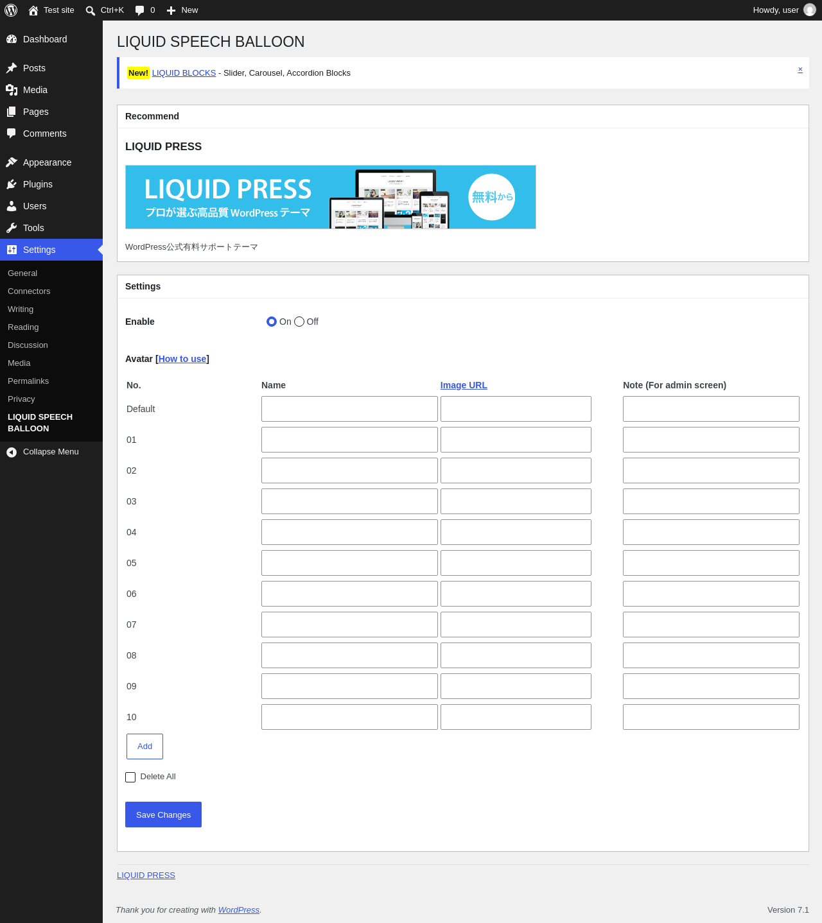Focus the row 01 Name field
Screen dimensions: 822x923
(x=349, y=440)
